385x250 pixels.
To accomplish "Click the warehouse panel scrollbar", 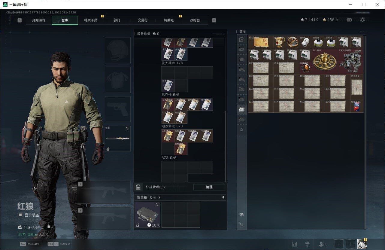I will (365, 132).
